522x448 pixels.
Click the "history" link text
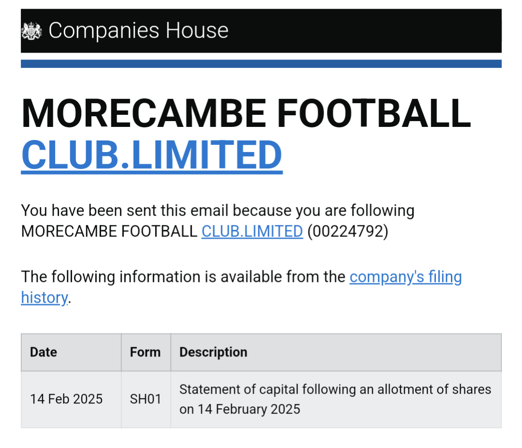coord(45,298)
